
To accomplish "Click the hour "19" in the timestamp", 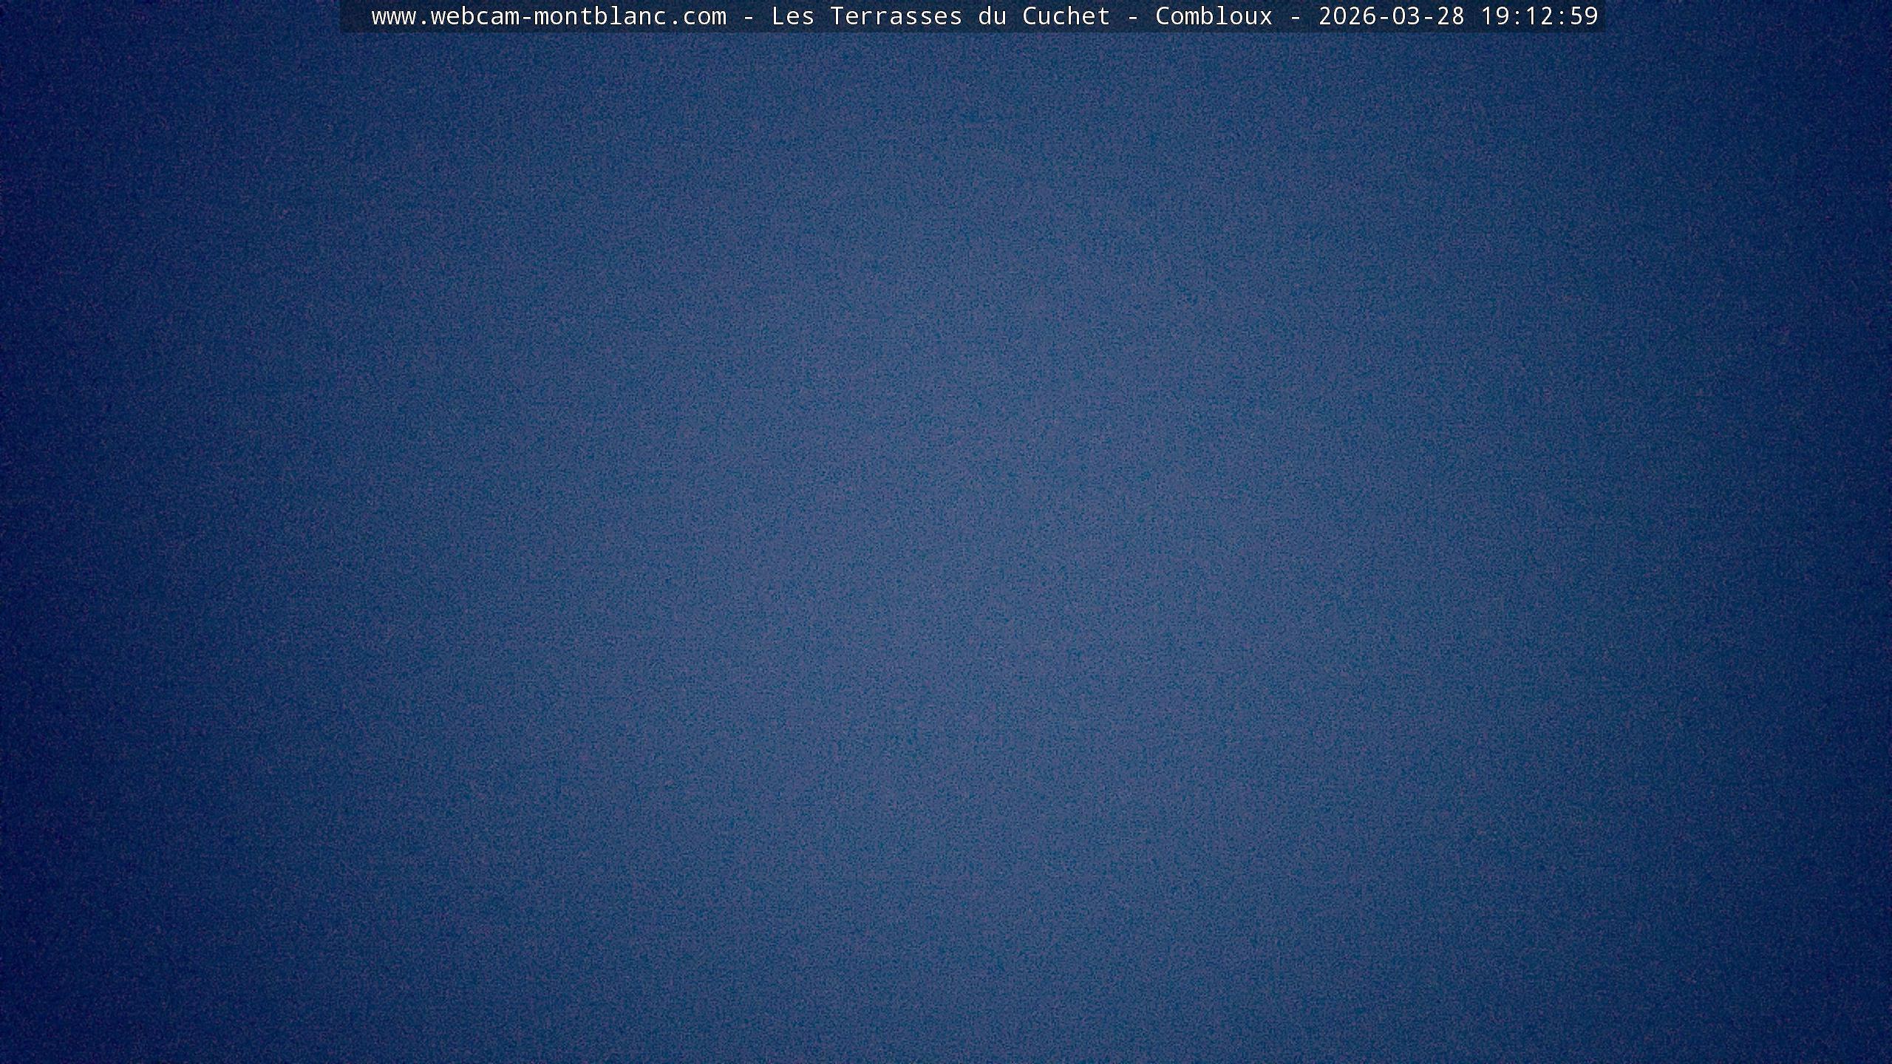I will tap(1495, 16).
